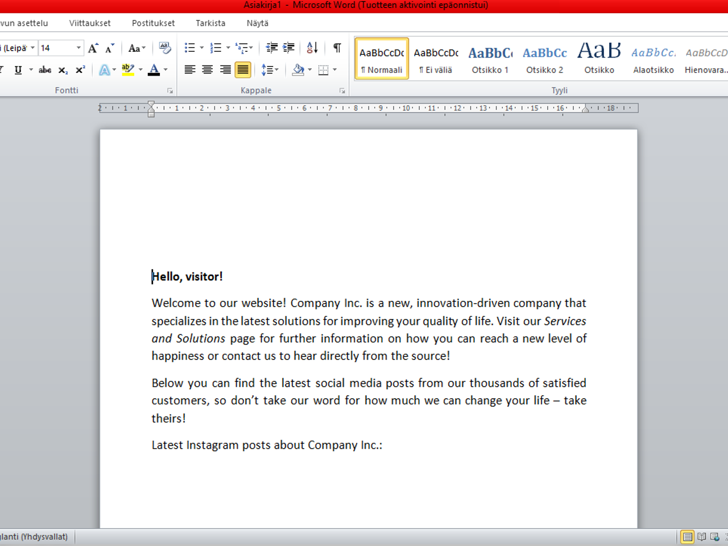The height and width of the screenshot is (546, 728).
Task: Toggle Print Layout view in status bar
Action: point(688,537)
